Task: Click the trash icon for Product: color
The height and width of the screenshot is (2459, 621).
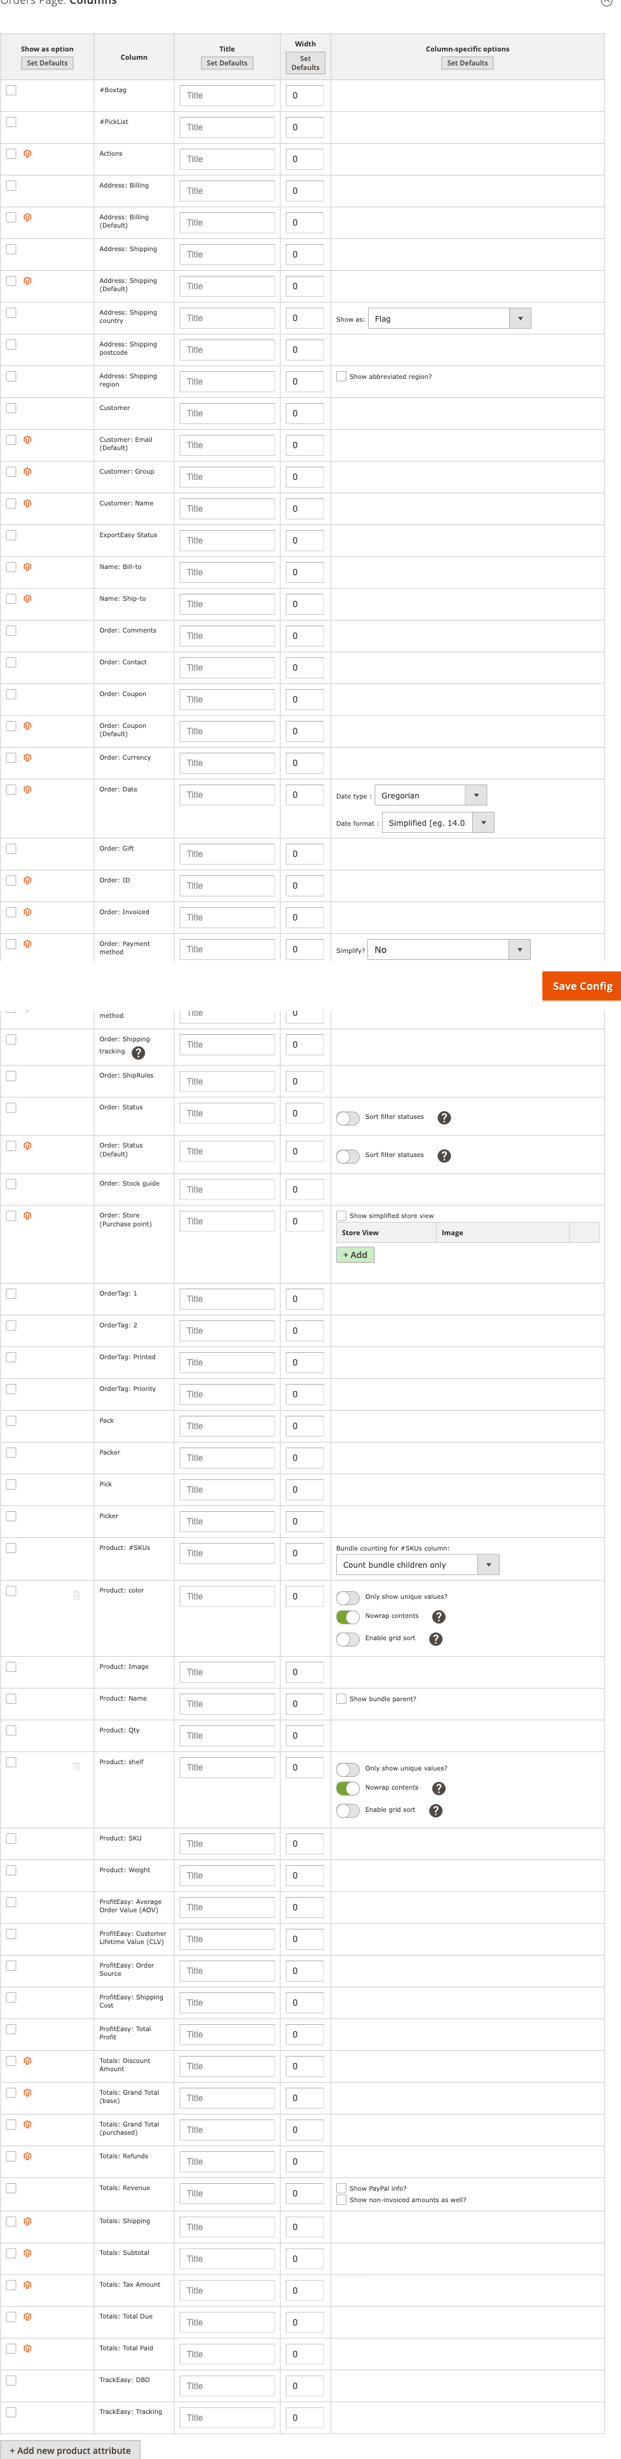Action: [76, 1595]
